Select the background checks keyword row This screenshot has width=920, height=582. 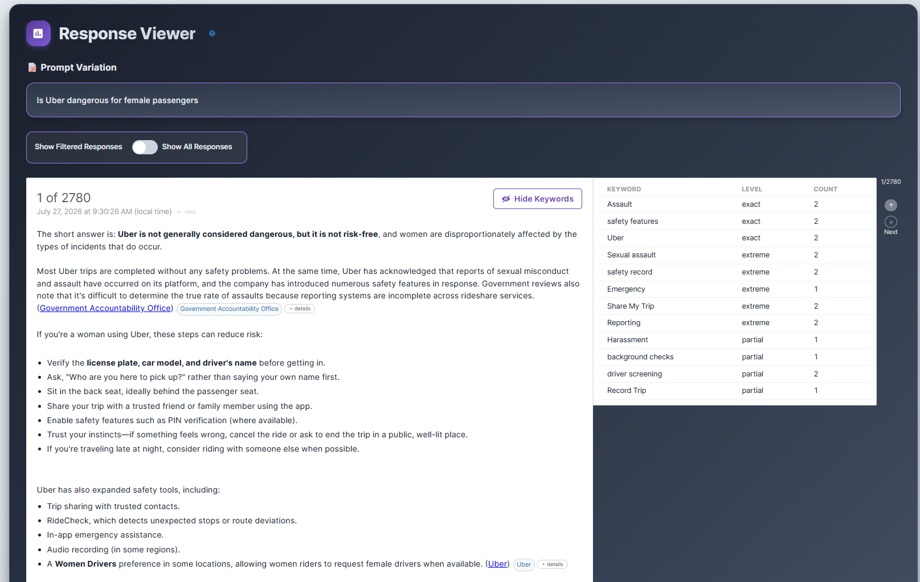[735, 357]
